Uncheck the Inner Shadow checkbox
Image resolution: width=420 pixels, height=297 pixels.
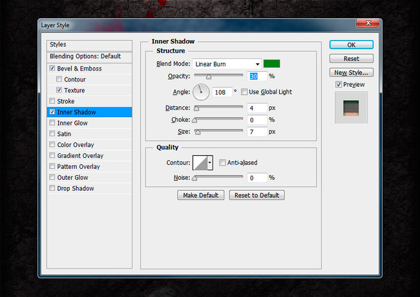pos(52,111)
